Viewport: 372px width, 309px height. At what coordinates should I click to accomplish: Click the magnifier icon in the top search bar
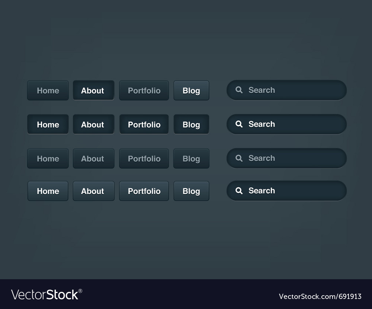pyautogui.click(x=239, y=90)
